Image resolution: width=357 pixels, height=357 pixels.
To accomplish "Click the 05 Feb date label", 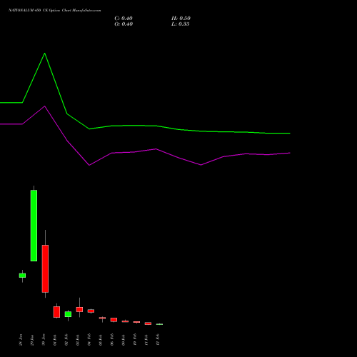I will 101,340.
